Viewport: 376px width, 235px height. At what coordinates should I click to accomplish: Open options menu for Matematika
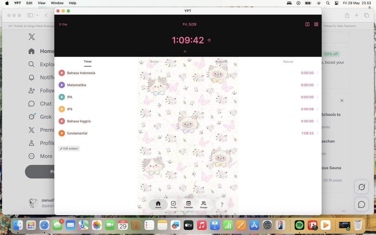tap(318, 85)
